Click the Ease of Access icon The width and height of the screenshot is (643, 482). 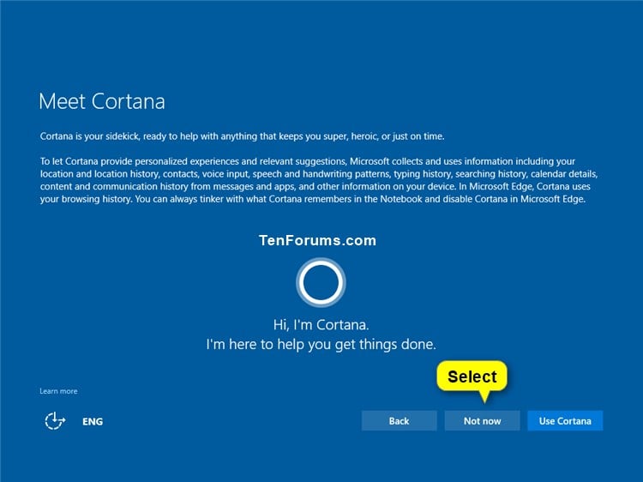pyautogui.click(x=55, y=421)
